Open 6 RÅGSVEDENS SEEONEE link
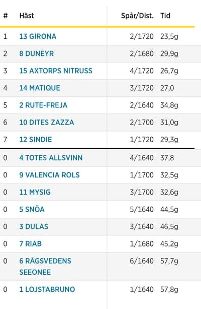Screen dimensions: 201x309 tap(45, 267)
